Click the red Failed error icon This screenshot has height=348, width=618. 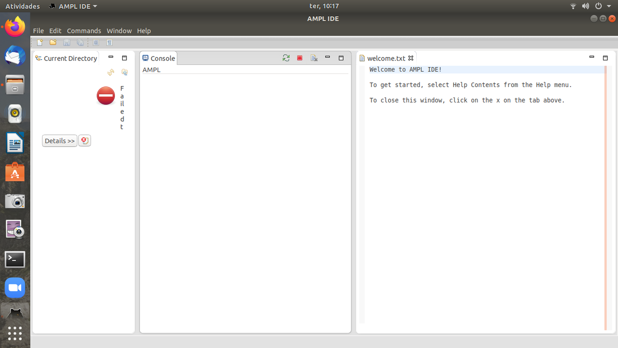[x=106, y=96]
